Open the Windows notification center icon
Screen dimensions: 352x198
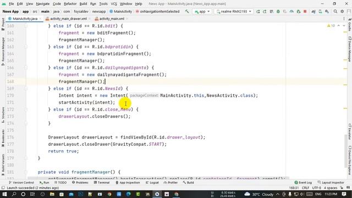[x=344, y=194]
